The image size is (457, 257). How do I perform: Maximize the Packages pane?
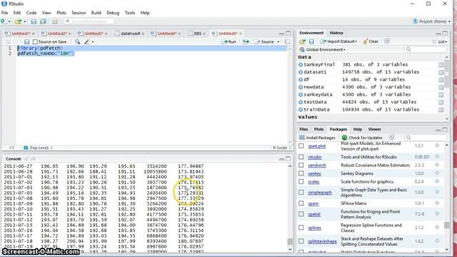(445, 130)
